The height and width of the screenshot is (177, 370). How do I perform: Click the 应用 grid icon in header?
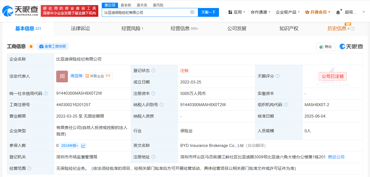[230, 12]
